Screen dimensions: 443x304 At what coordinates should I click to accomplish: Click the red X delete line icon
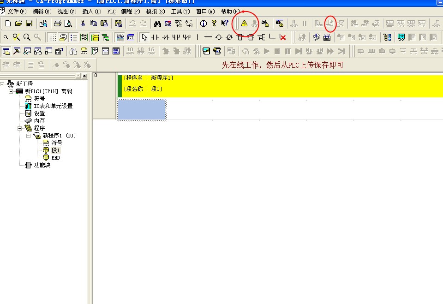coord(283,37)
